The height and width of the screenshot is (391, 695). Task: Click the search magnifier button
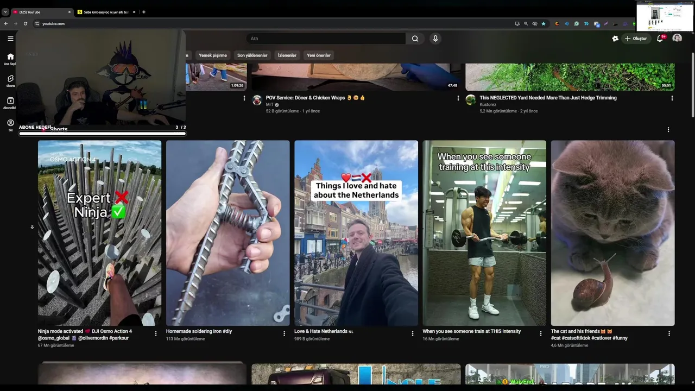415,39
